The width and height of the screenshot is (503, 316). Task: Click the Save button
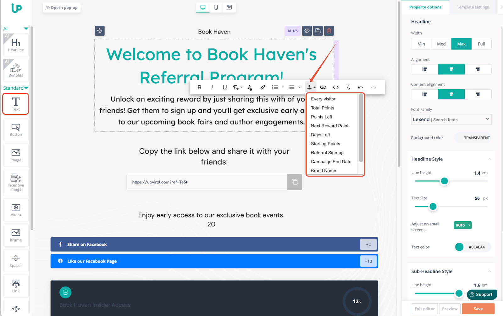(478, 309)
